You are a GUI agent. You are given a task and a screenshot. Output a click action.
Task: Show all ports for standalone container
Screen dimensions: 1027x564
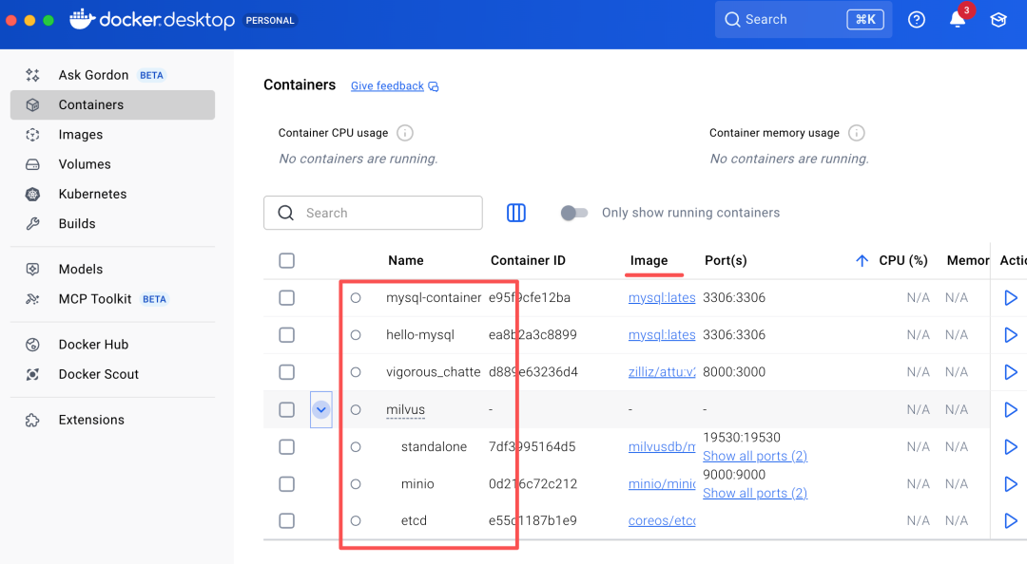754,456
